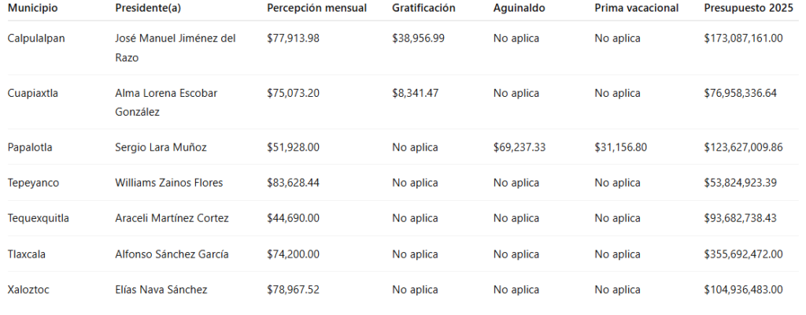The height and width of the screenshot is (315, 806).
Task: Click Elías Nava Sánchez name
Action: coord(161,290)
